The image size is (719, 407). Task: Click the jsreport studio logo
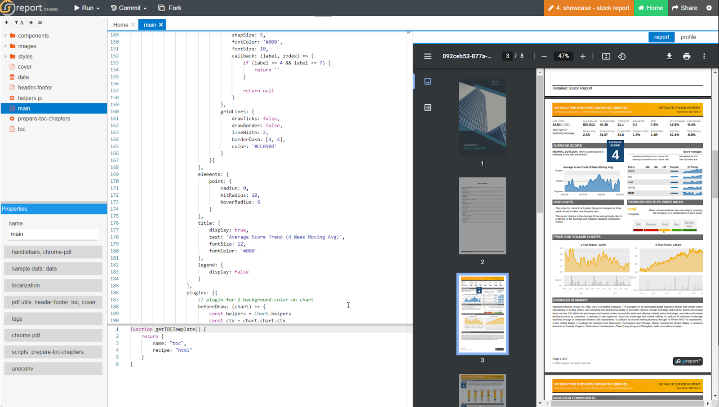coord(30,8)
